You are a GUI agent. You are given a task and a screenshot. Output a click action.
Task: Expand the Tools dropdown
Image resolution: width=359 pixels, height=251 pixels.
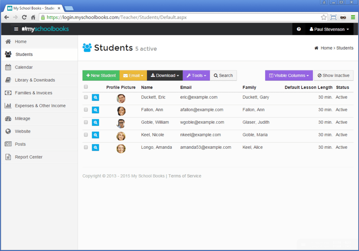[x=196, y=75]
